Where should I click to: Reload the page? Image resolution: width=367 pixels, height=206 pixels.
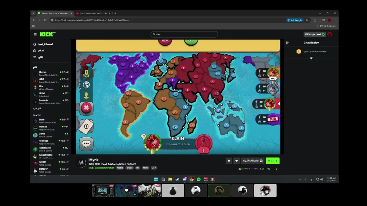45,20
